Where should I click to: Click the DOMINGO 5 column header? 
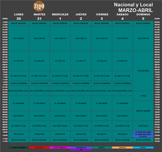[x=143, y=16]
